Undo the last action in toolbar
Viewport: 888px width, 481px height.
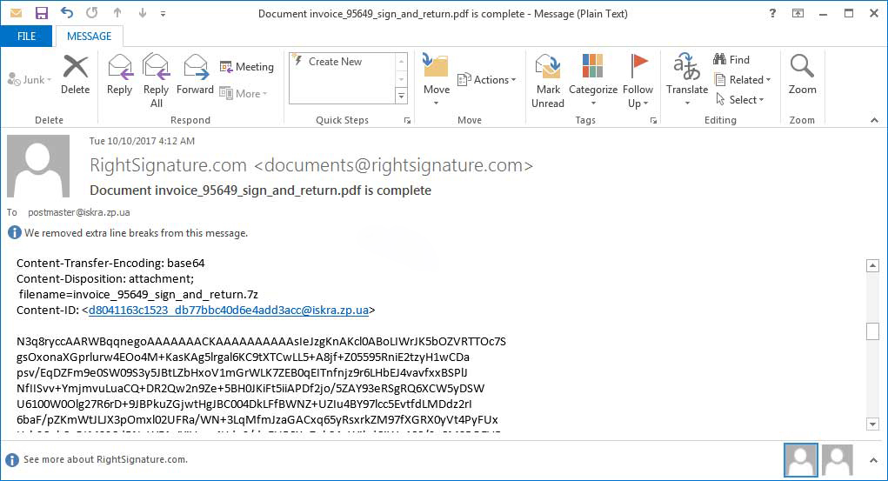(67, 13)
